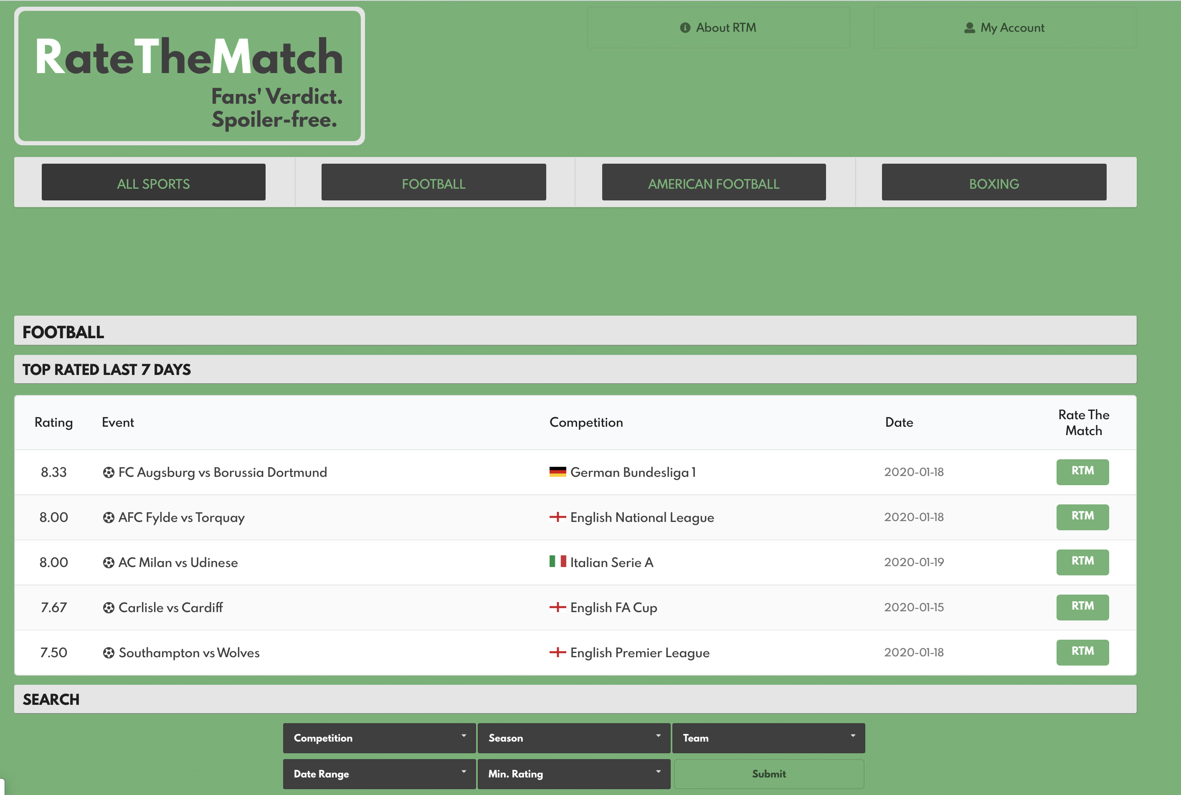Image resolution: width=1181 pixels, height=795 pixels.
Task: Open the Competition dropdown
Action: (379, 738)
